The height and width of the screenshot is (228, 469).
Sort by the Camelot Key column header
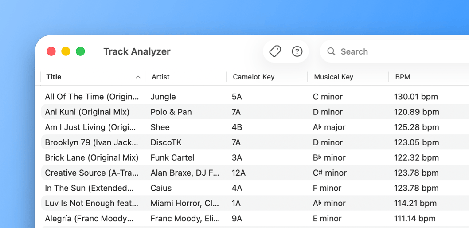[x=254, y=77]
